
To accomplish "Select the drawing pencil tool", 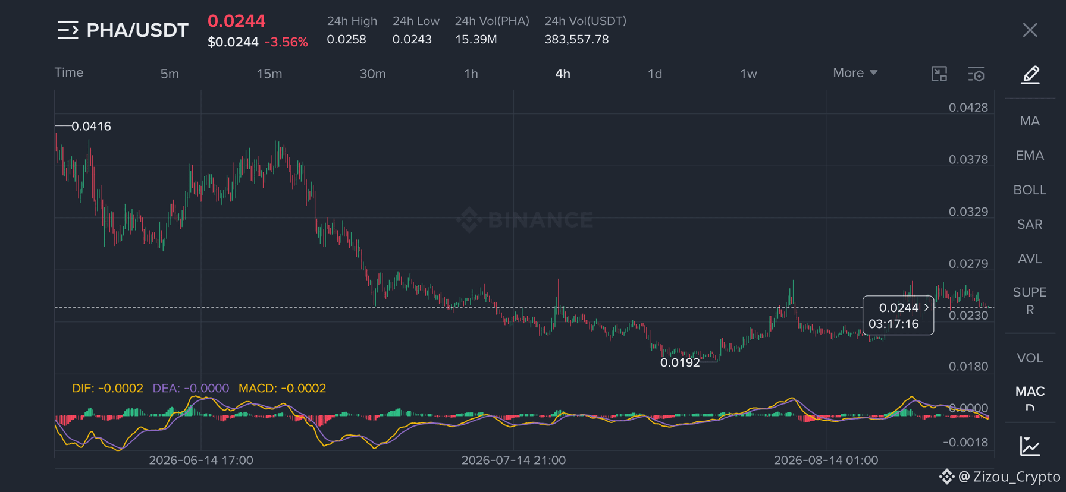I will [1030, 75].
